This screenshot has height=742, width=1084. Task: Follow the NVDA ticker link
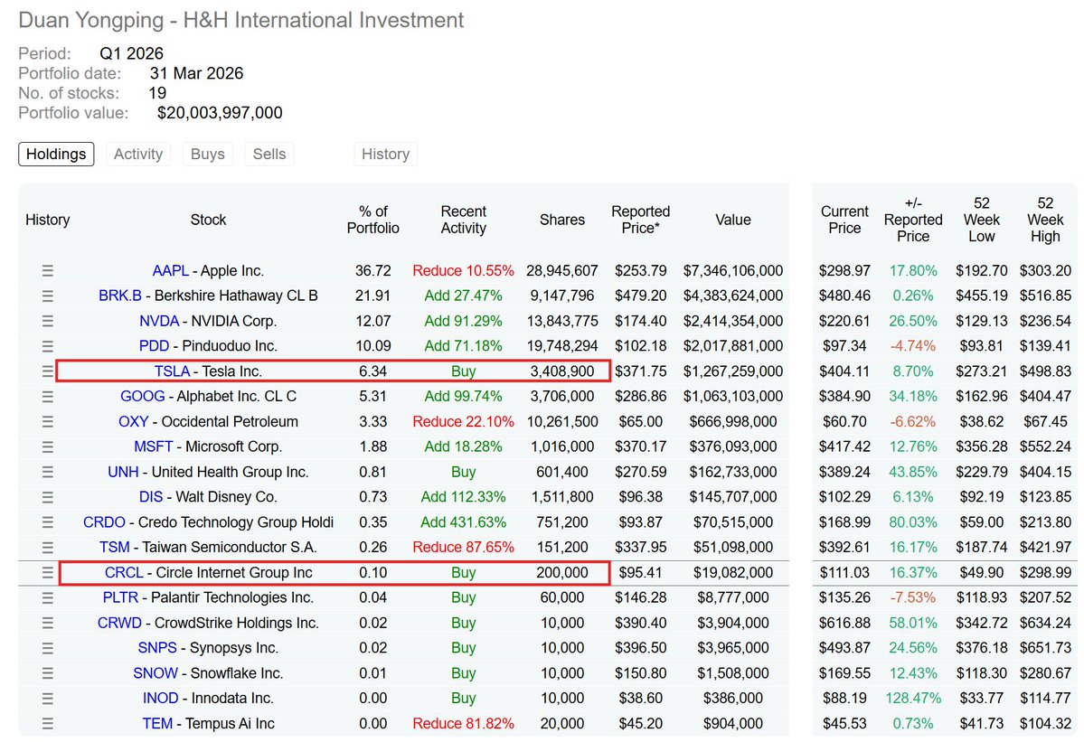tap(159, 321)
